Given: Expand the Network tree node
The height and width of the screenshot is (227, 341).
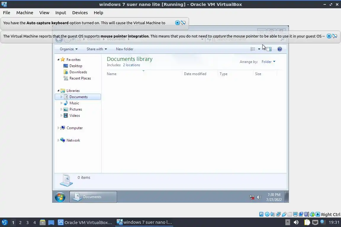Looking at the screenshot, I should pos(58,140).
